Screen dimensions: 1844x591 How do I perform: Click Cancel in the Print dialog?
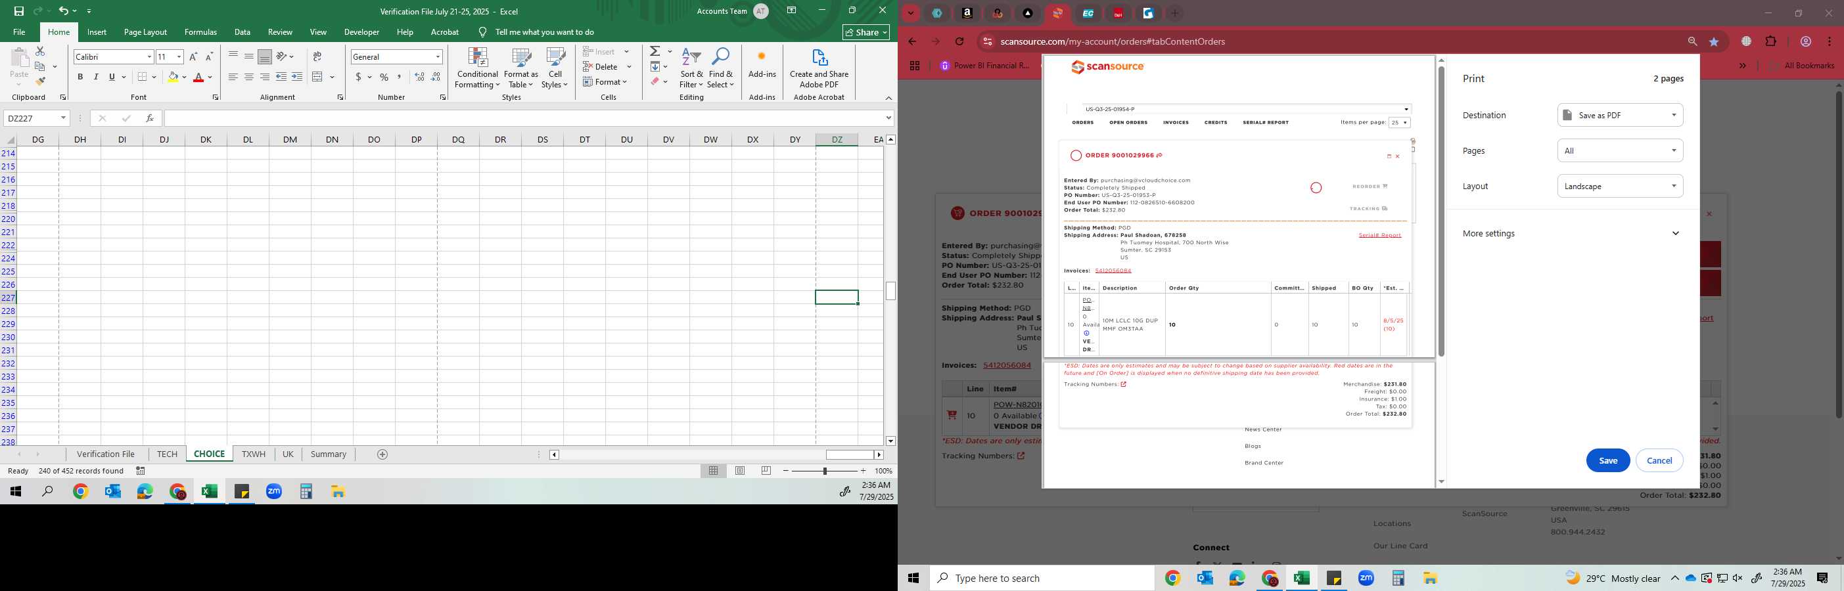click(1659, 461)
